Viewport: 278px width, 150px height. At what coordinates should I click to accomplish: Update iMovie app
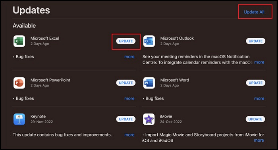[x=255, y=119]
